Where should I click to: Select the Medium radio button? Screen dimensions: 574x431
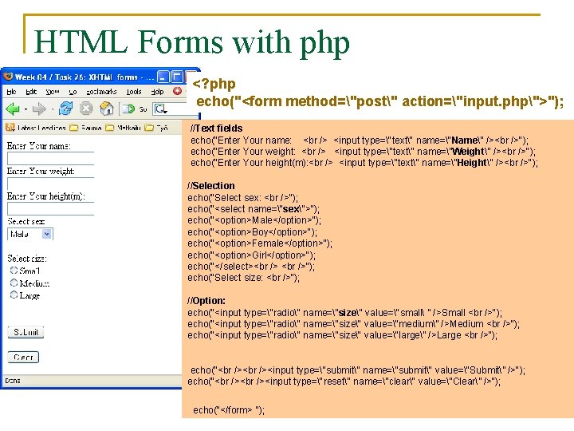point(14,283)
